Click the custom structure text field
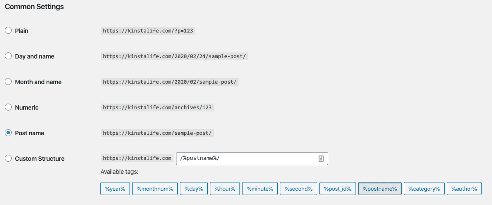492x205 pixels. click(x=246, y=159)
